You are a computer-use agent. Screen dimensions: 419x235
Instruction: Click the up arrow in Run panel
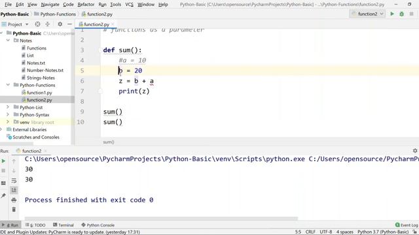pyautogui.click(x=14, y=161)
